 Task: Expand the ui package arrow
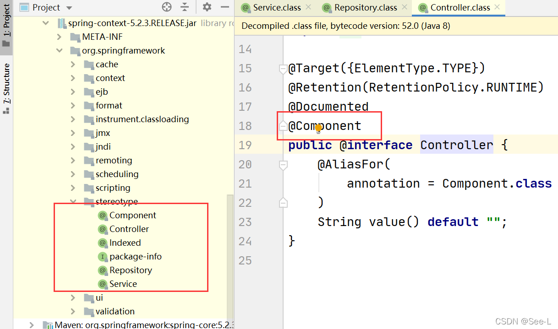coord(73,297)
